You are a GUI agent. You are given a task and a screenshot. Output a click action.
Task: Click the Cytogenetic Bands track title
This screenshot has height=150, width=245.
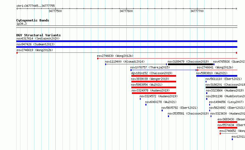click(33, 20)
